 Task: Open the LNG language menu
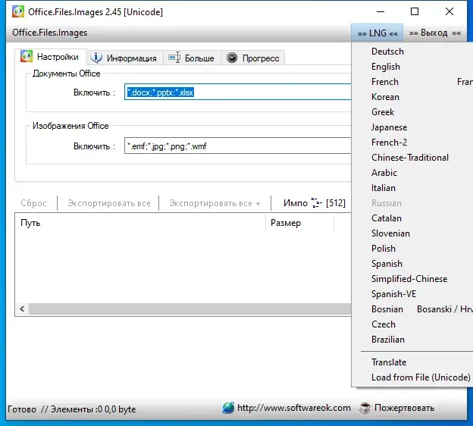(x=377, y=33)
